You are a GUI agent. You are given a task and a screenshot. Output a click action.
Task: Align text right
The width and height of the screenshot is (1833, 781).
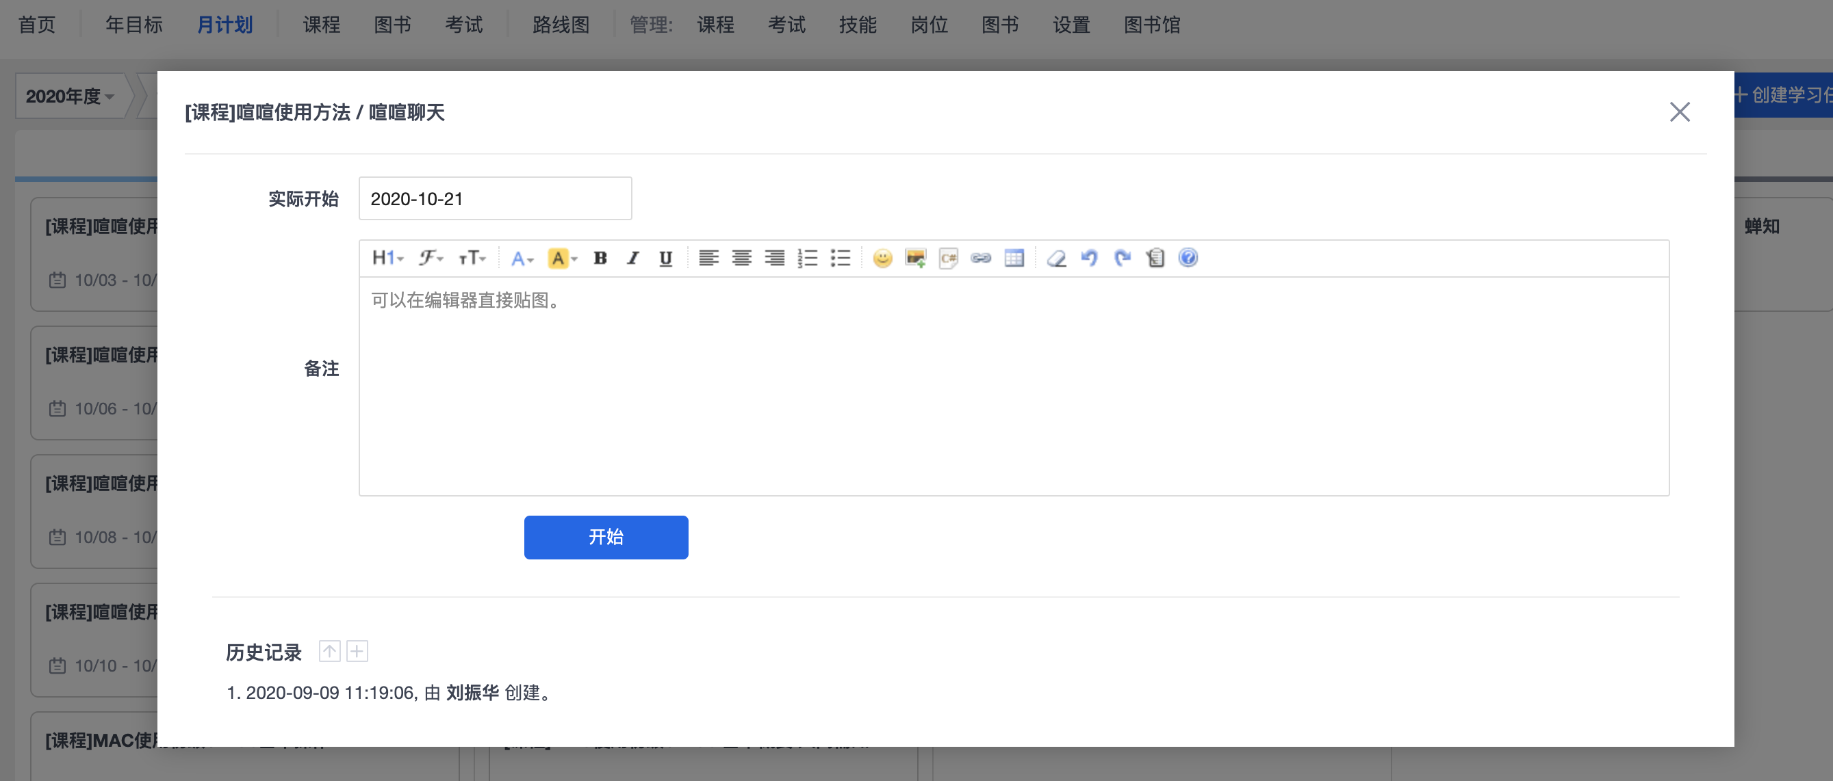click(x=774, y=258)
